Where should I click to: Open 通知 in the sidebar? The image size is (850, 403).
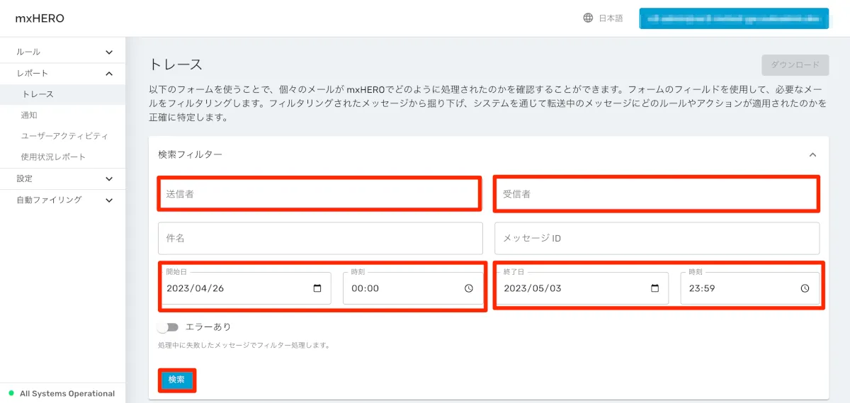tap(62, 115)
